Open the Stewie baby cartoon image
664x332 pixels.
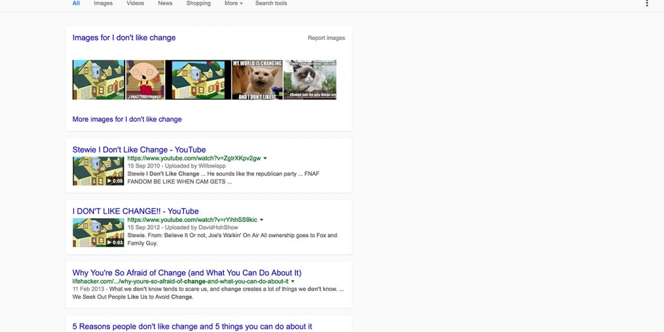tap(145, 80)
